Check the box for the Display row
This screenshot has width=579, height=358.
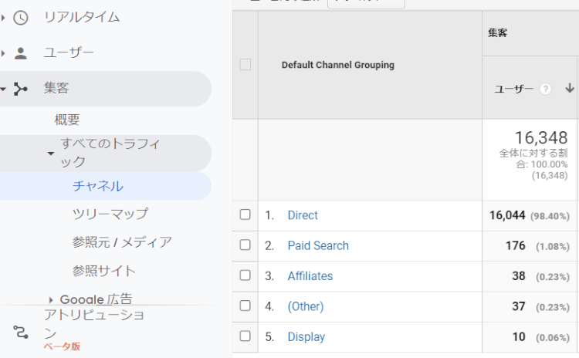pos(245,336)
